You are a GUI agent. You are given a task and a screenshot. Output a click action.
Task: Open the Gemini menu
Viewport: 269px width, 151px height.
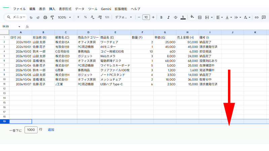pos(106,9)
